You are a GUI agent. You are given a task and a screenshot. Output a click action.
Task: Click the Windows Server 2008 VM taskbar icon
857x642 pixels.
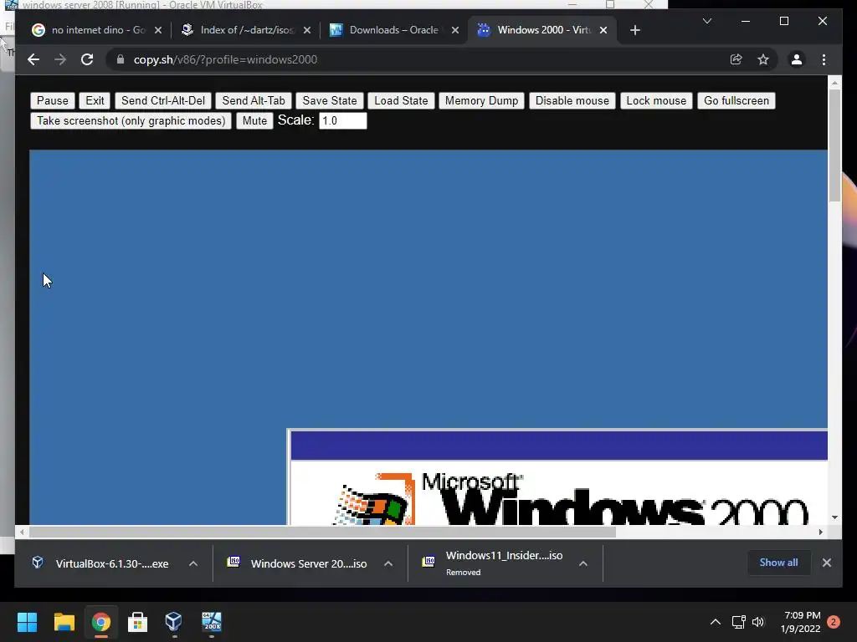[x=212, y=622]
